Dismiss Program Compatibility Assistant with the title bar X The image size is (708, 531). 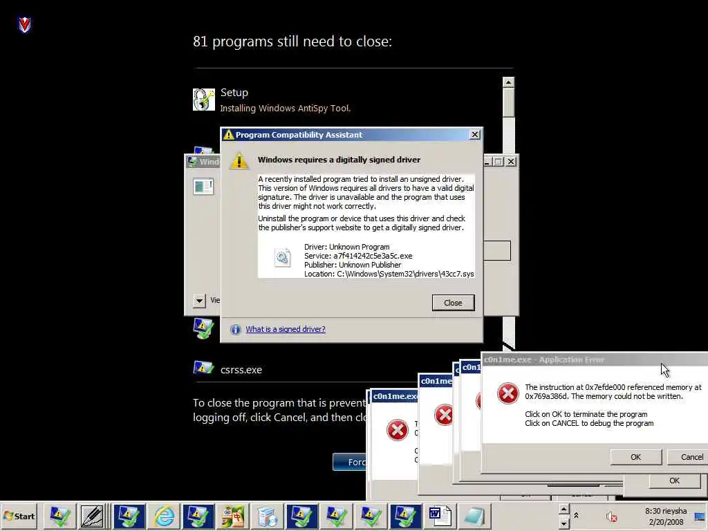[474, 135]
